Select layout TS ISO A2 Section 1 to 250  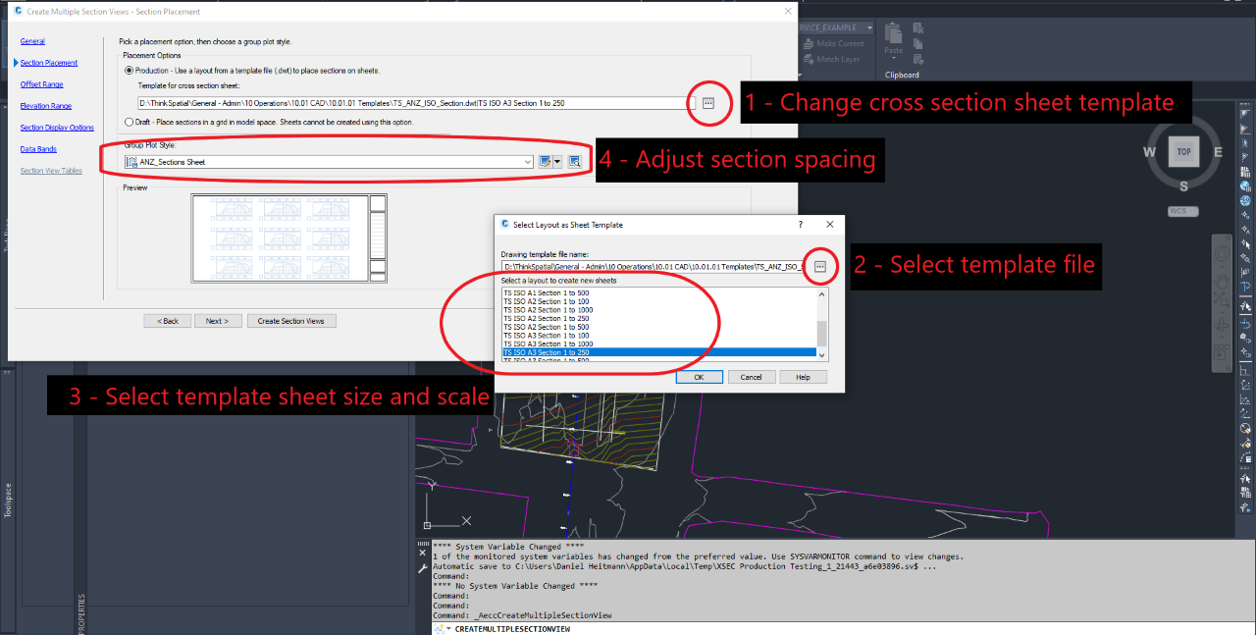(x=548, y=319)
